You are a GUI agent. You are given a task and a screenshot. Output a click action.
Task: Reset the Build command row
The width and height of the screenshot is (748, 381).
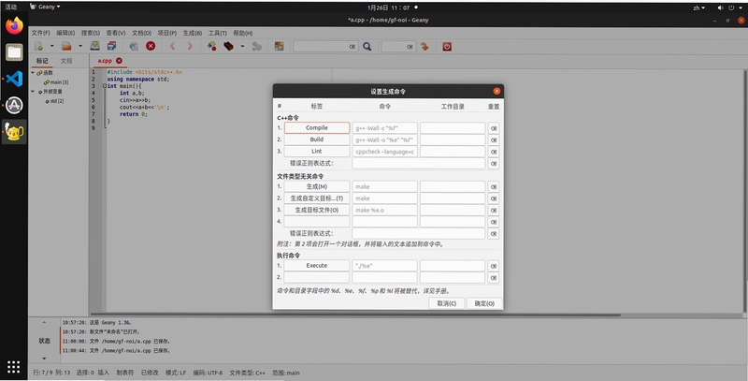[x=494, y=139]
